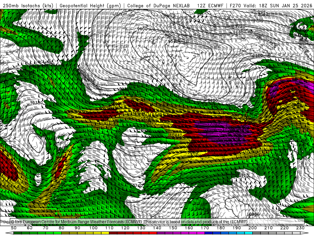
Task: Click the 90 value on the color scale
Action: [77, 228]
